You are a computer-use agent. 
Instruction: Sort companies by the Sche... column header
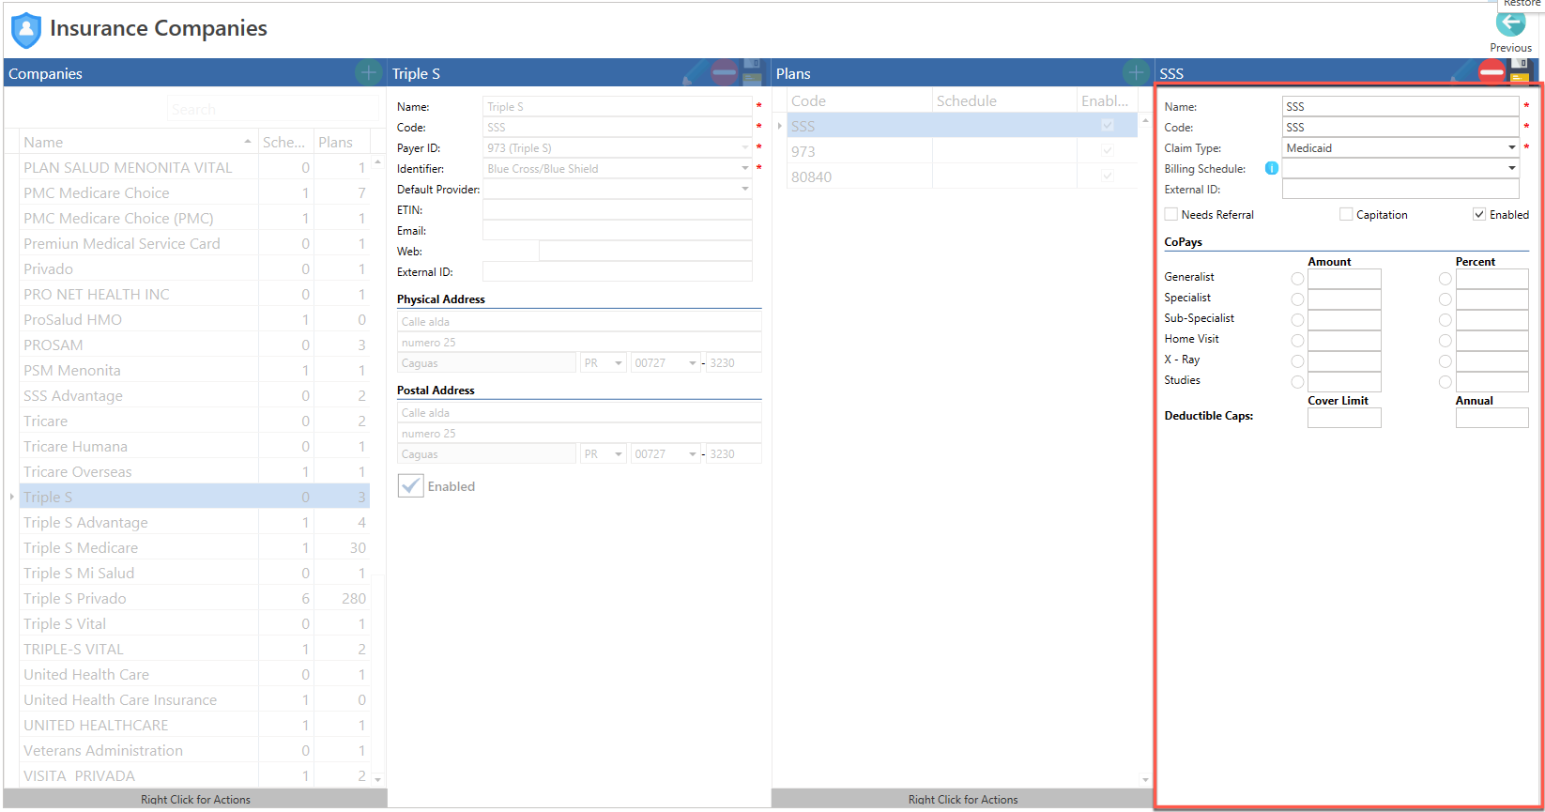(x=285, y=142)
